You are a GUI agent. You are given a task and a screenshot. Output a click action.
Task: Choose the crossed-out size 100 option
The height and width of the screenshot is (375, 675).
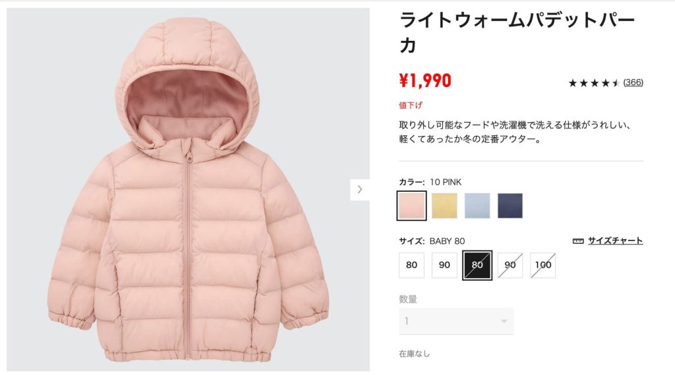pos(543,265)
